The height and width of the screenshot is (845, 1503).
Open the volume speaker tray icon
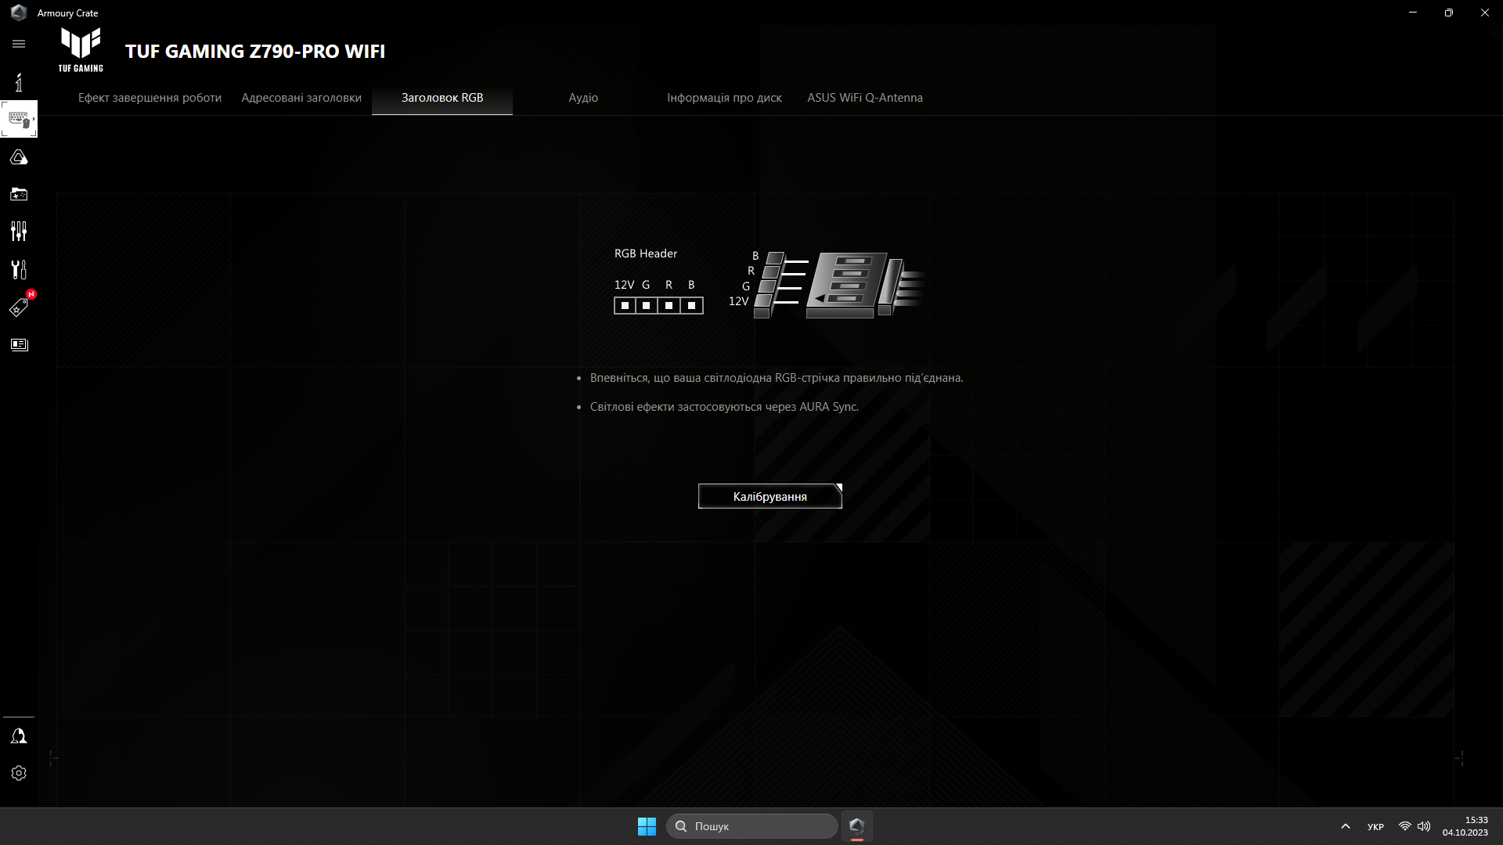point(1424,826)
